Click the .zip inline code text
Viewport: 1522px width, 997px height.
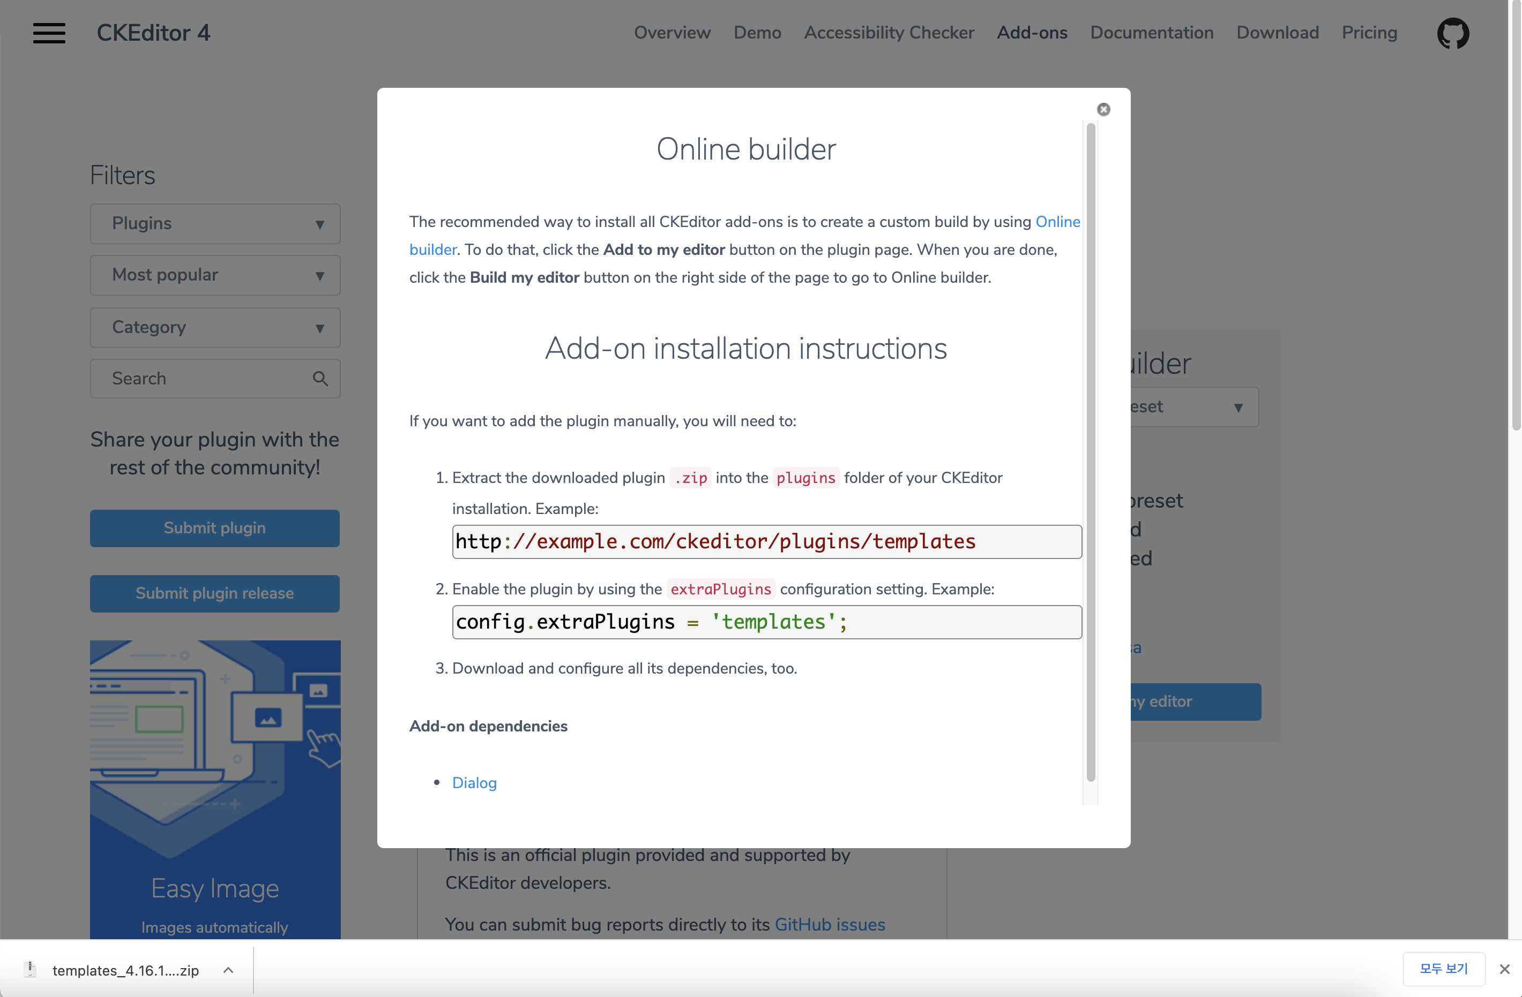point(691,478)
